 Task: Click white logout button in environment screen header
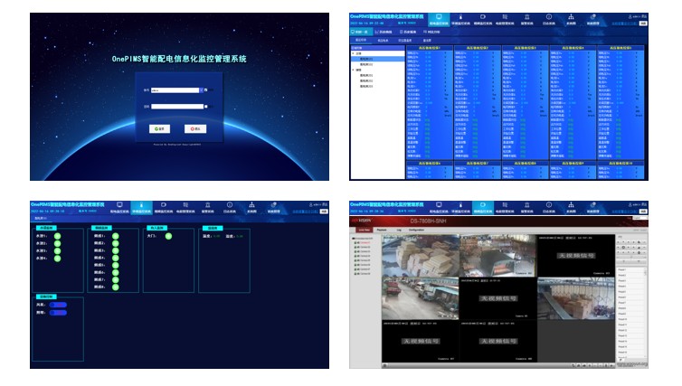(x=324, y=212)
